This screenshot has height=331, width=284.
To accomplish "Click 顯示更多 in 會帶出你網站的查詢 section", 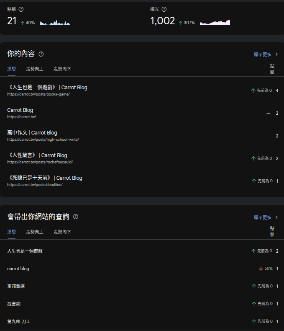I will (263, 217).
